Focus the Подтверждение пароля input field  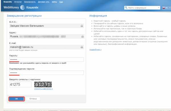46,73
